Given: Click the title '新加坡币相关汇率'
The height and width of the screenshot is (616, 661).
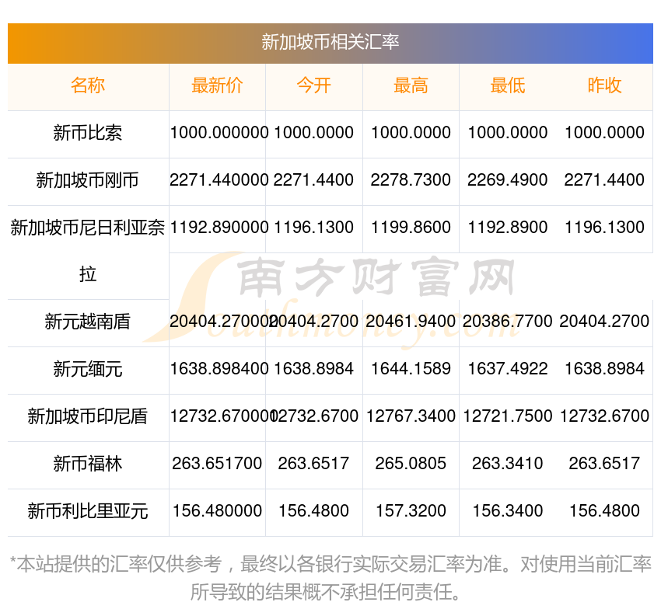Looking at the screenshot, I should [330, 42].
